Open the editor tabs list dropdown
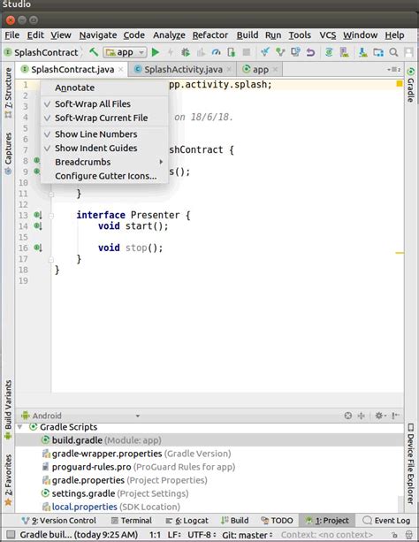Screen dimensions: 419x542 [x=393, y=70]
